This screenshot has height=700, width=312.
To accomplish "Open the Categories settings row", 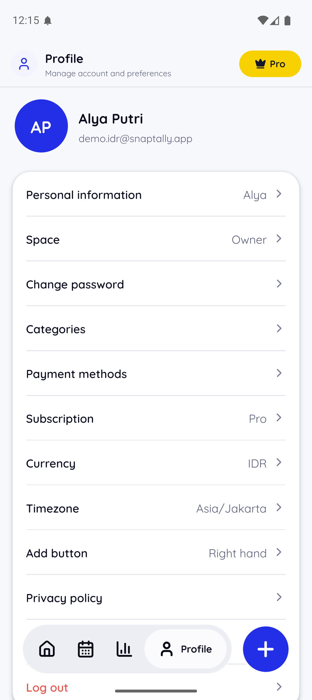I will click(156, 329).
